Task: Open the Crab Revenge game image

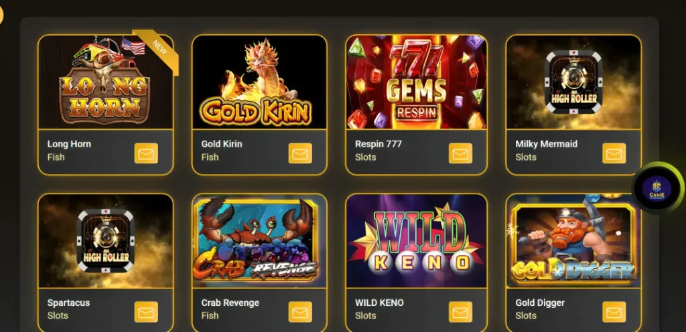Action: [x=259, y=241]
